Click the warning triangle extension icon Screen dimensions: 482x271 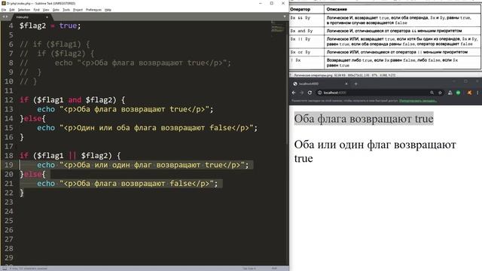pos(450,93)
